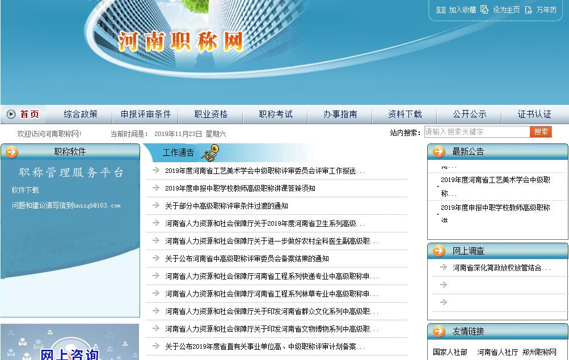Click the 万年历 calendar icon
Viewport: 569px width, 360px height.
528,10
